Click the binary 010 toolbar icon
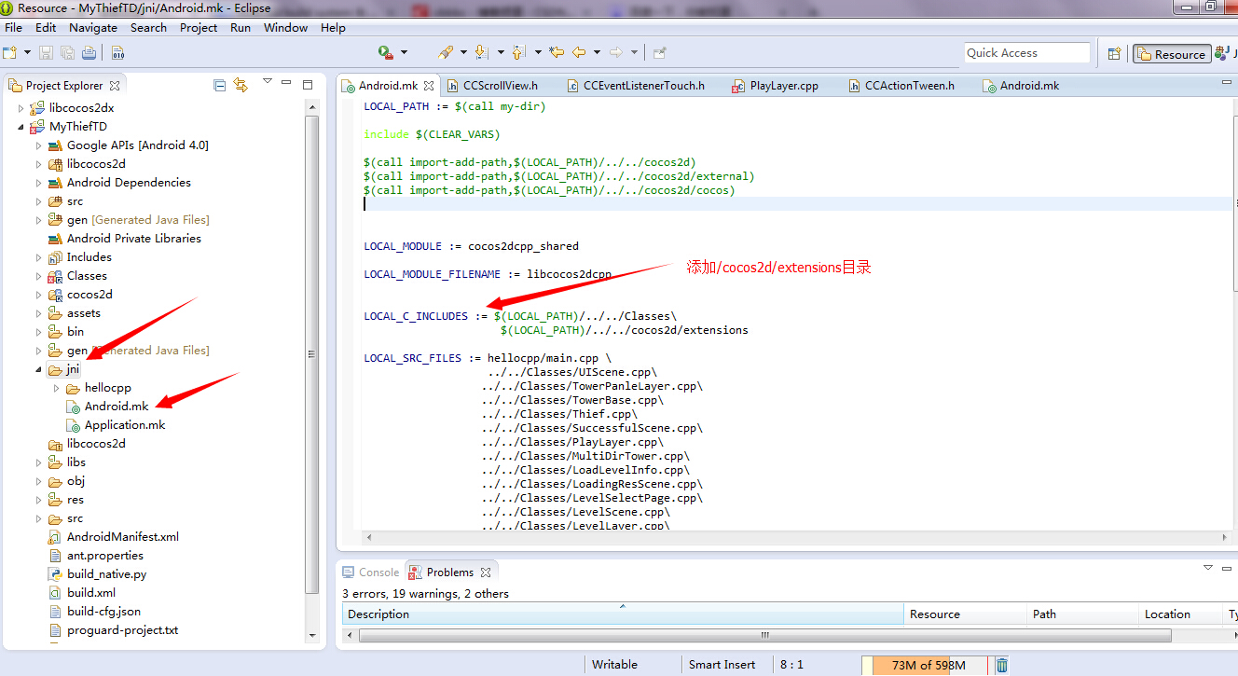This screenshot has height=676, width=1238. (x=117, y=53)
